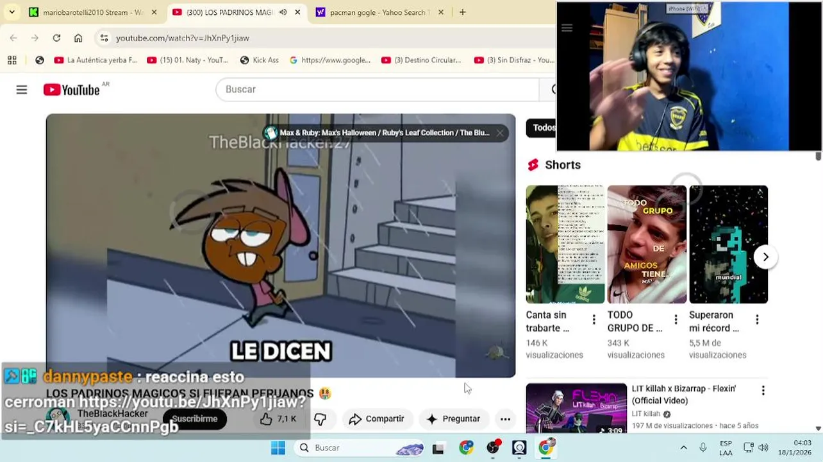This screenshot has height=462, width=823.
Task: Select the Todos filter chip
Action: [542, 128]
